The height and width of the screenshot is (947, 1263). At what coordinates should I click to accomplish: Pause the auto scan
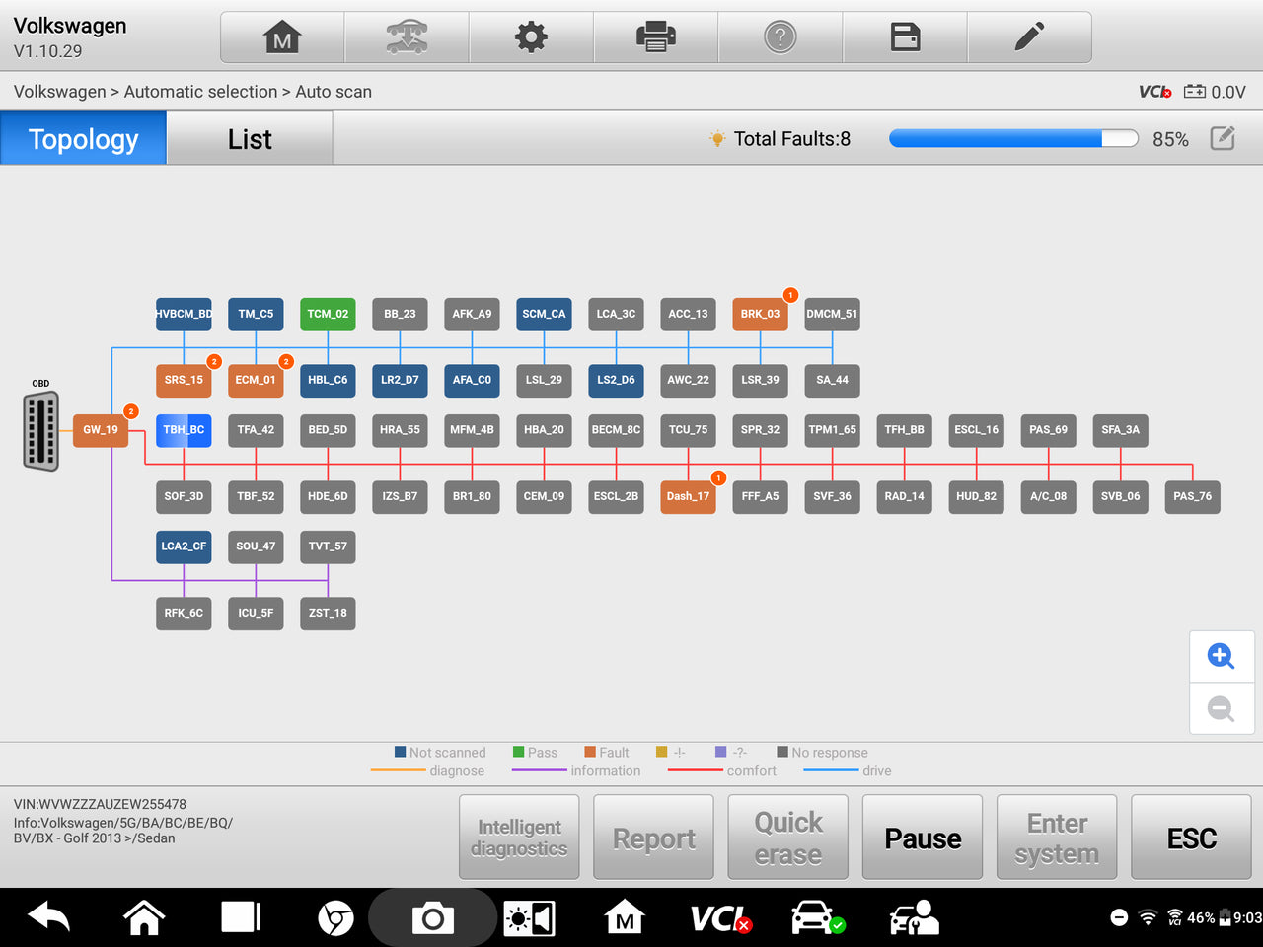pyautogui.click(x=923, y=838)
